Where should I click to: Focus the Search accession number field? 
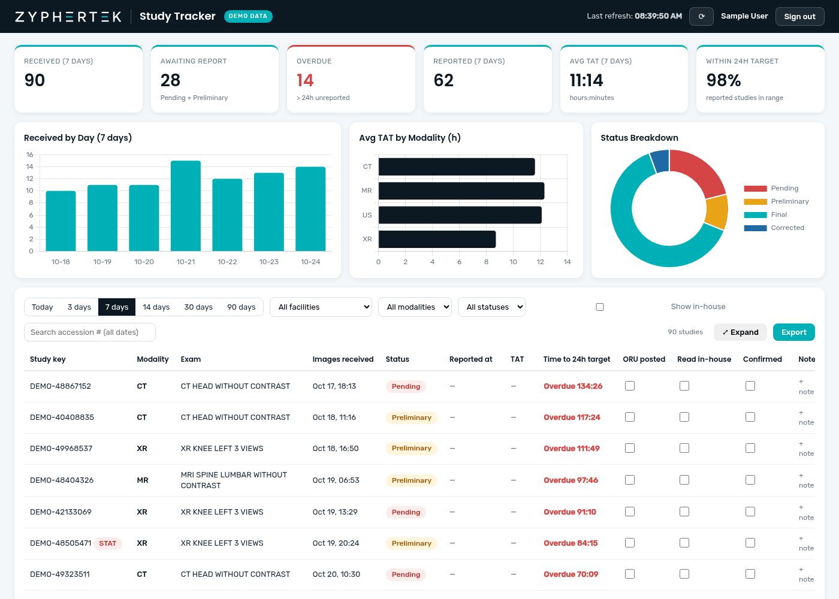90,332
